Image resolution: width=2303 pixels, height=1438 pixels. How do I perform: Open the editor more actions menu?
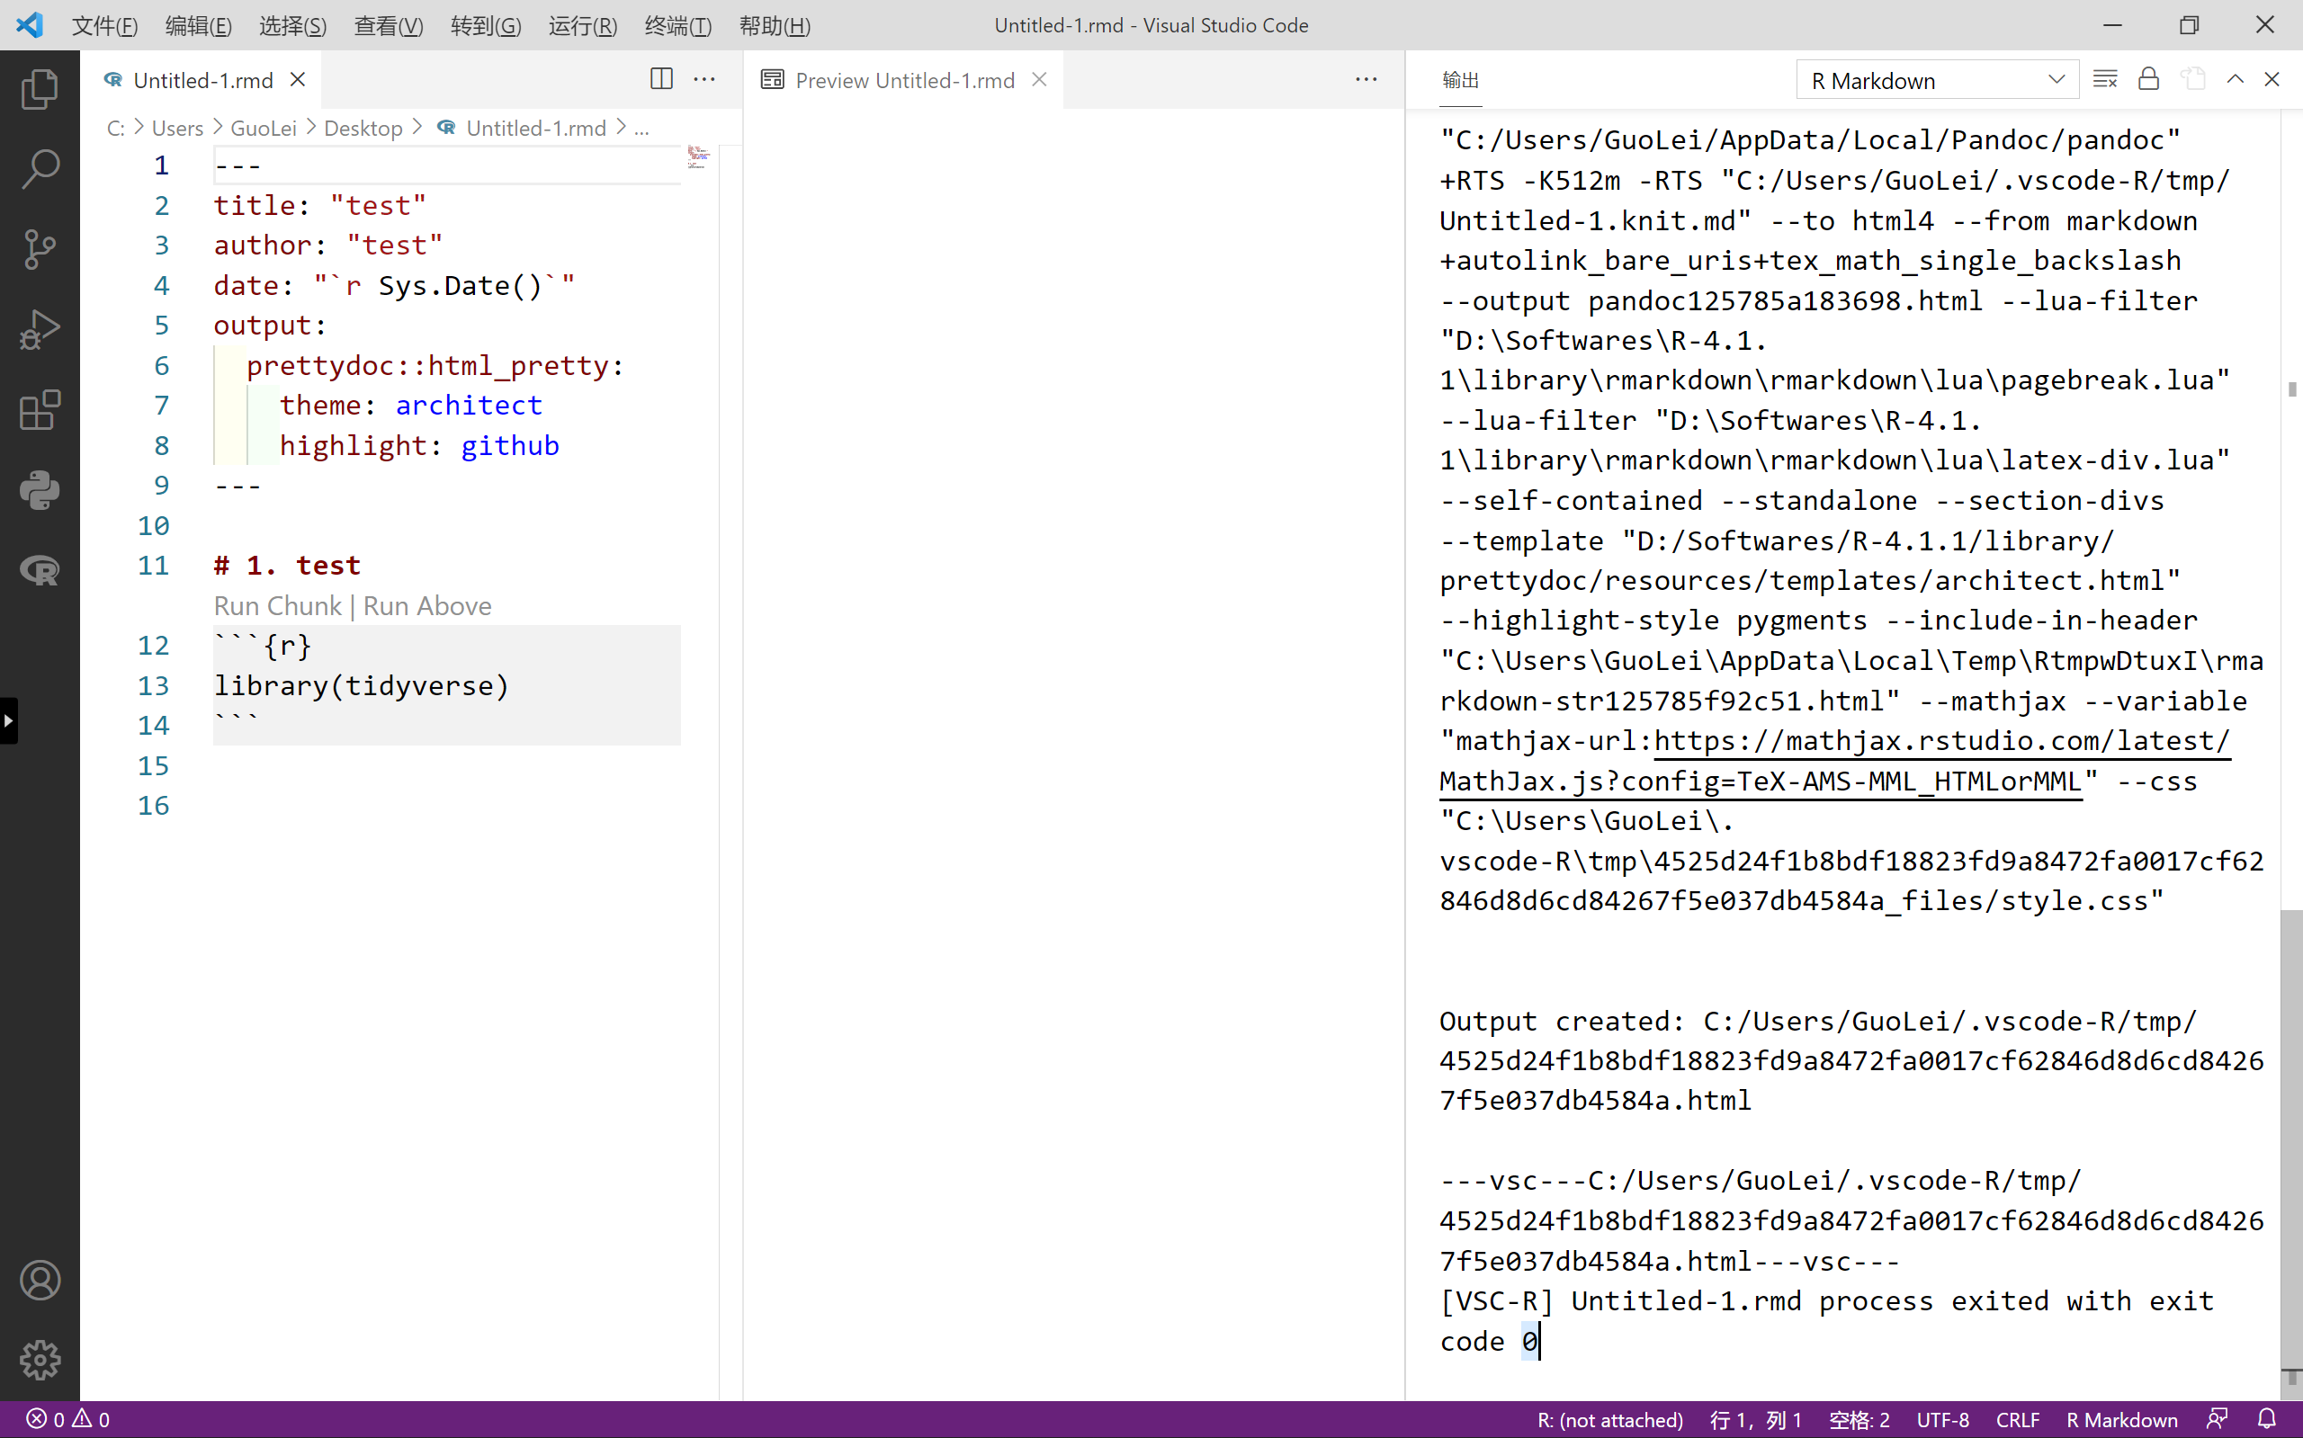click(x=705, y=79)
